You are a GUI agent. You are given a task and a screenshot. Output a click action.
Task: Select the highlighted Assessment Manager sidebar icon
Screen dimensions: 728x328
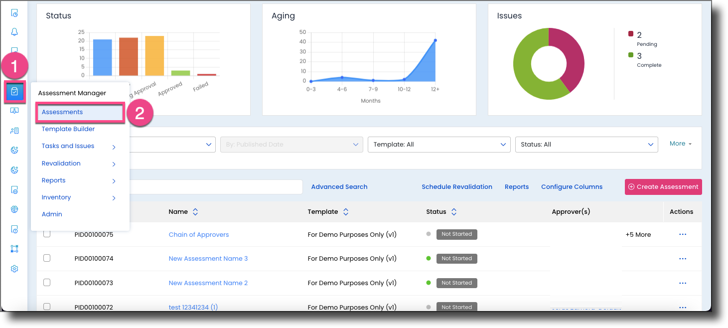[14, 92]
